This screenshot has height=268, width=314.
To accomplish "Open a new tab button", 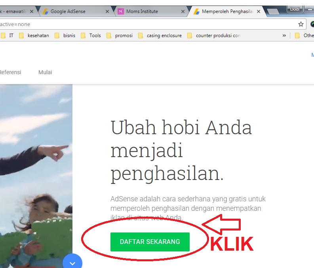I will coord(273,11).
